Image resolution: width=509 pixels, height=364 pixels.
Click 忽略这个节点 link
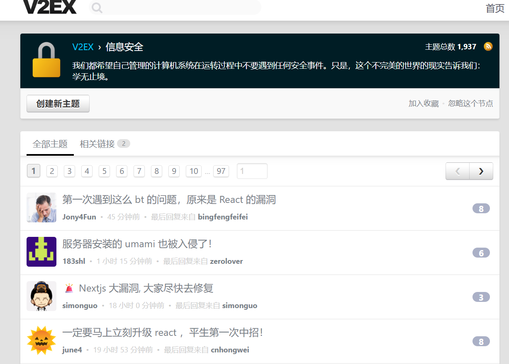[470, 104]
